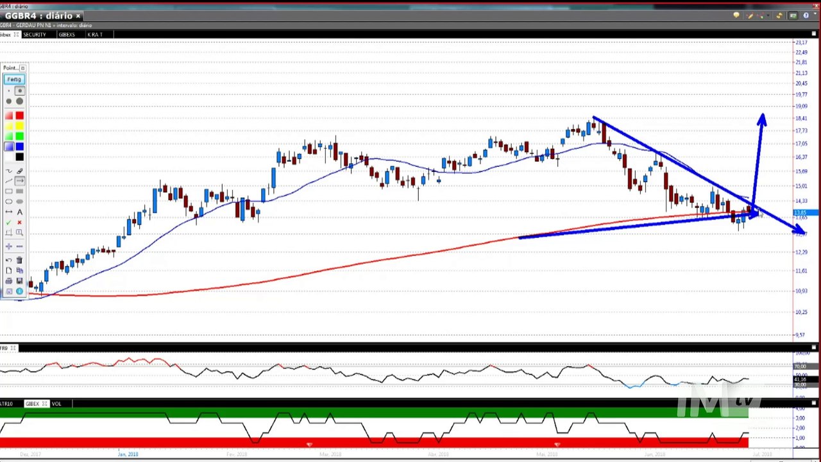Select the filled rectangle tool
Image resolution: width=821 pixels, height=462 pixels.
click(19, 191)
